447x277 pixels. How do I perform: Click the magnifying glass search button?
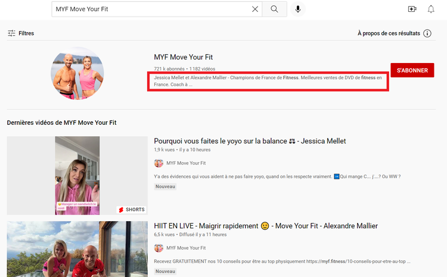(x=275, y=9)
